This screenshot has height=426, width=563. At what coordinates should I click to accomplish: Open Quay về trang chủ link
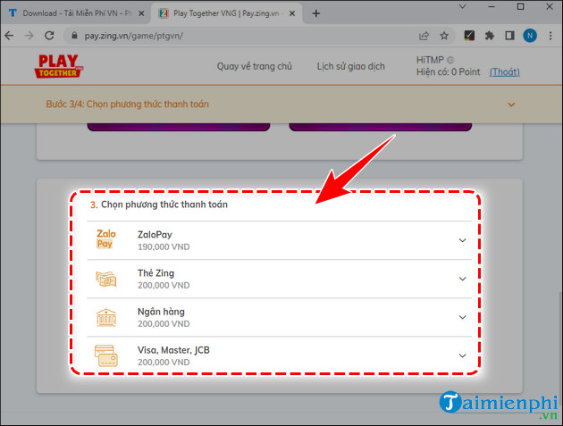click(x=254, y=66)
